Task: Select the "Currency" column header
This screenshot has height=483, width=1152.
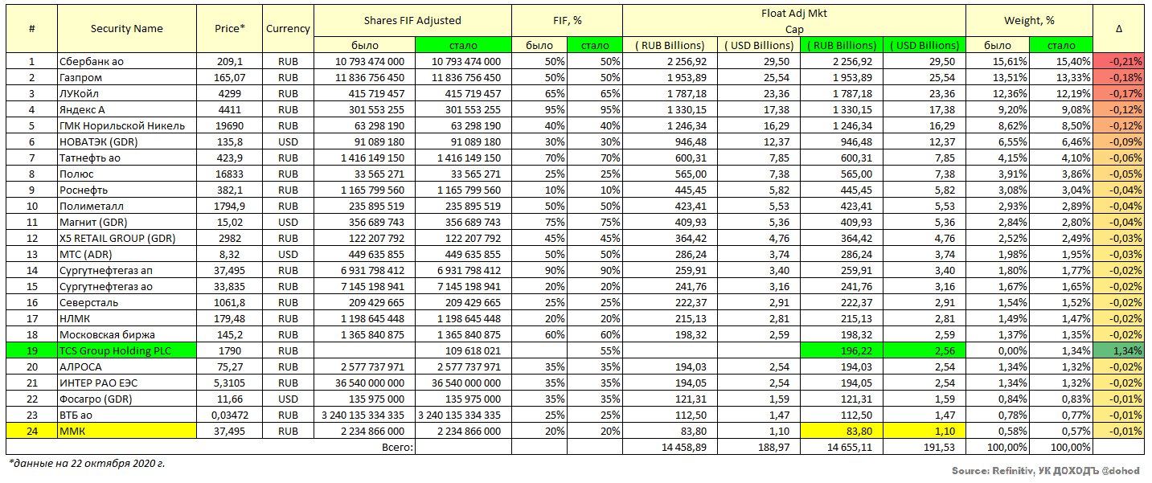Action: coord(288,29)
